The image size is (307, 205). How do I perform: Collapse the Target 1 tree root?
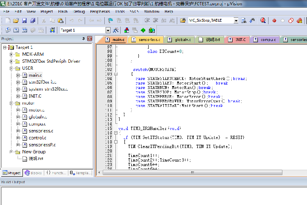coord(5,48)
